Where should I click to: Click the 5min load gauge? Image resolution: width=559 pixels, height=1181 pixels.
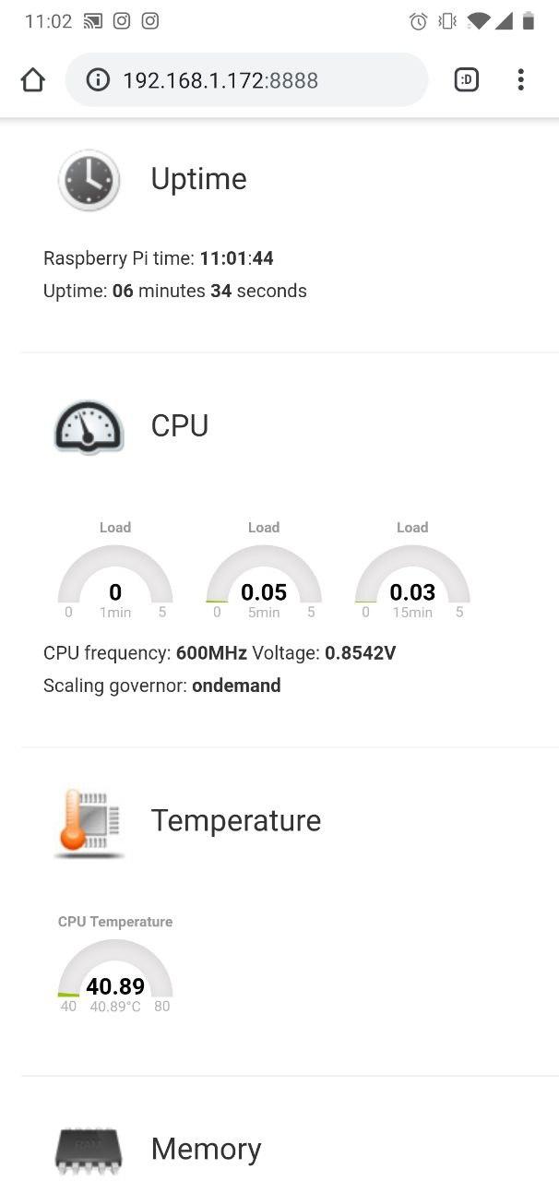(264, 581)
